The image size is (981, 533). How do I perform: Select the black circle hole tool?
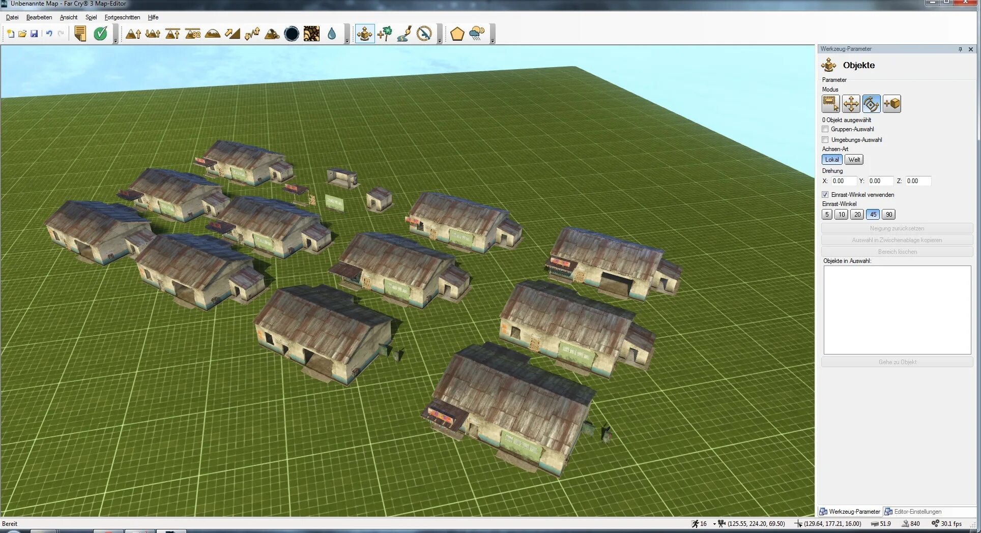pos(292,34)
